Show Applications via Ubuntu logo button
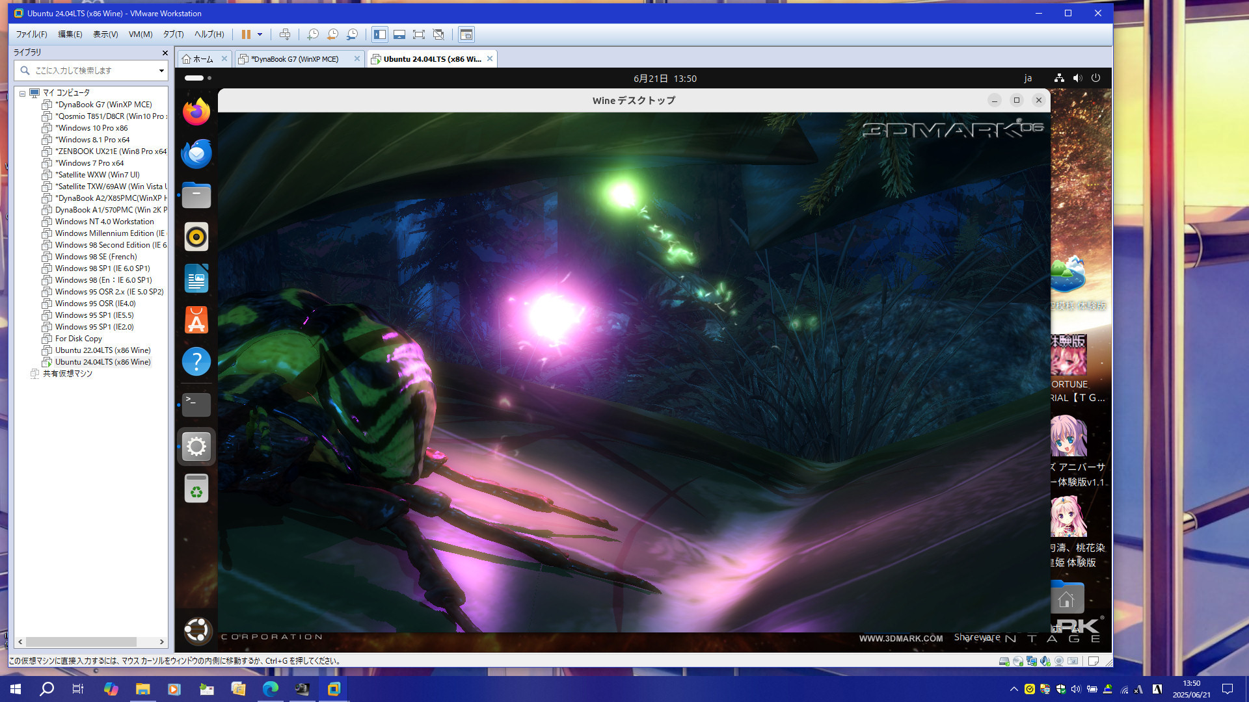 pyautogui.click(x=196, y=630)
